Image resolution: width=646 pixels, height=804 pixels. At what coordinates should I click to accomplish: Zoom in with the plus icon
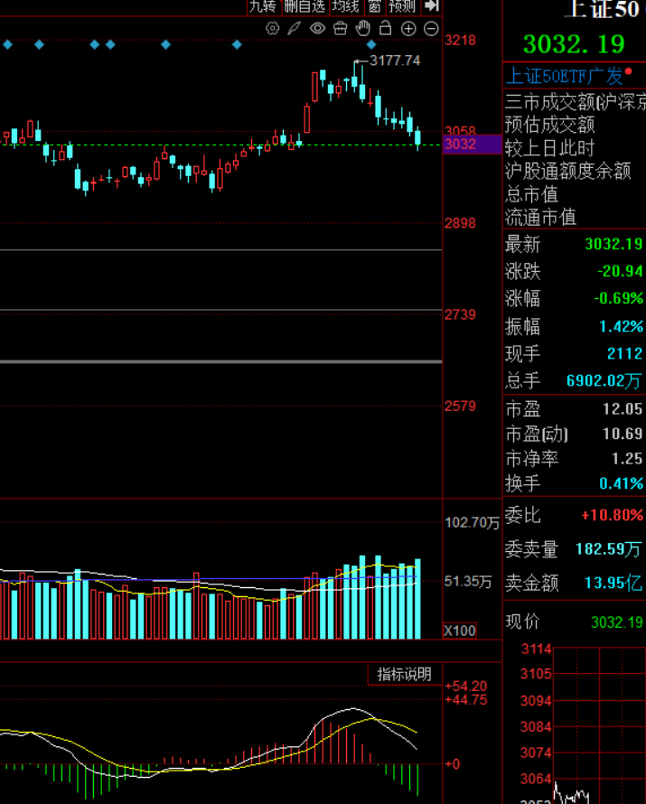[408, 29]
